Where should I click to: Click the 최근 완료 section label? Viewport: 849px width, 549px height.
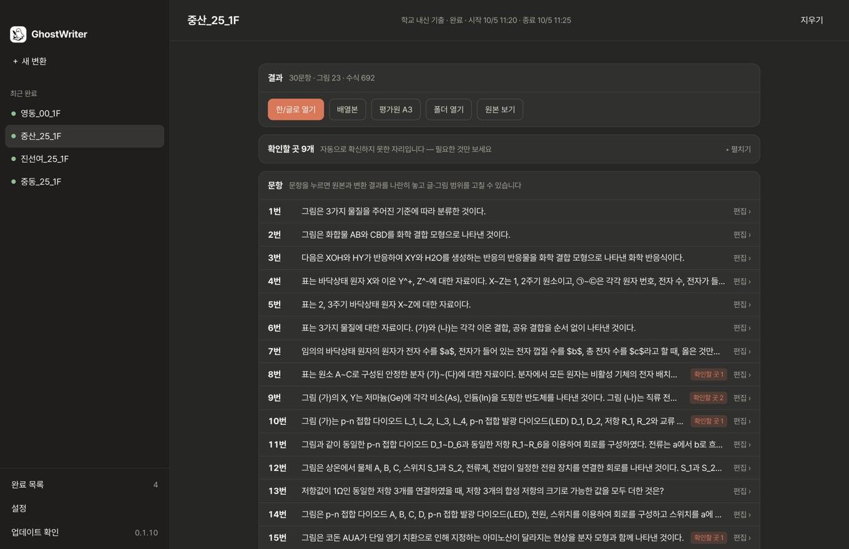pos(24,94)
